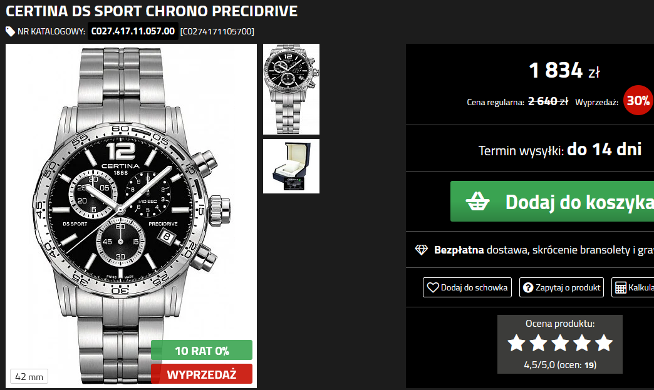
Task: Open the Zapytaj o produkt button
Action: point(561,287)
